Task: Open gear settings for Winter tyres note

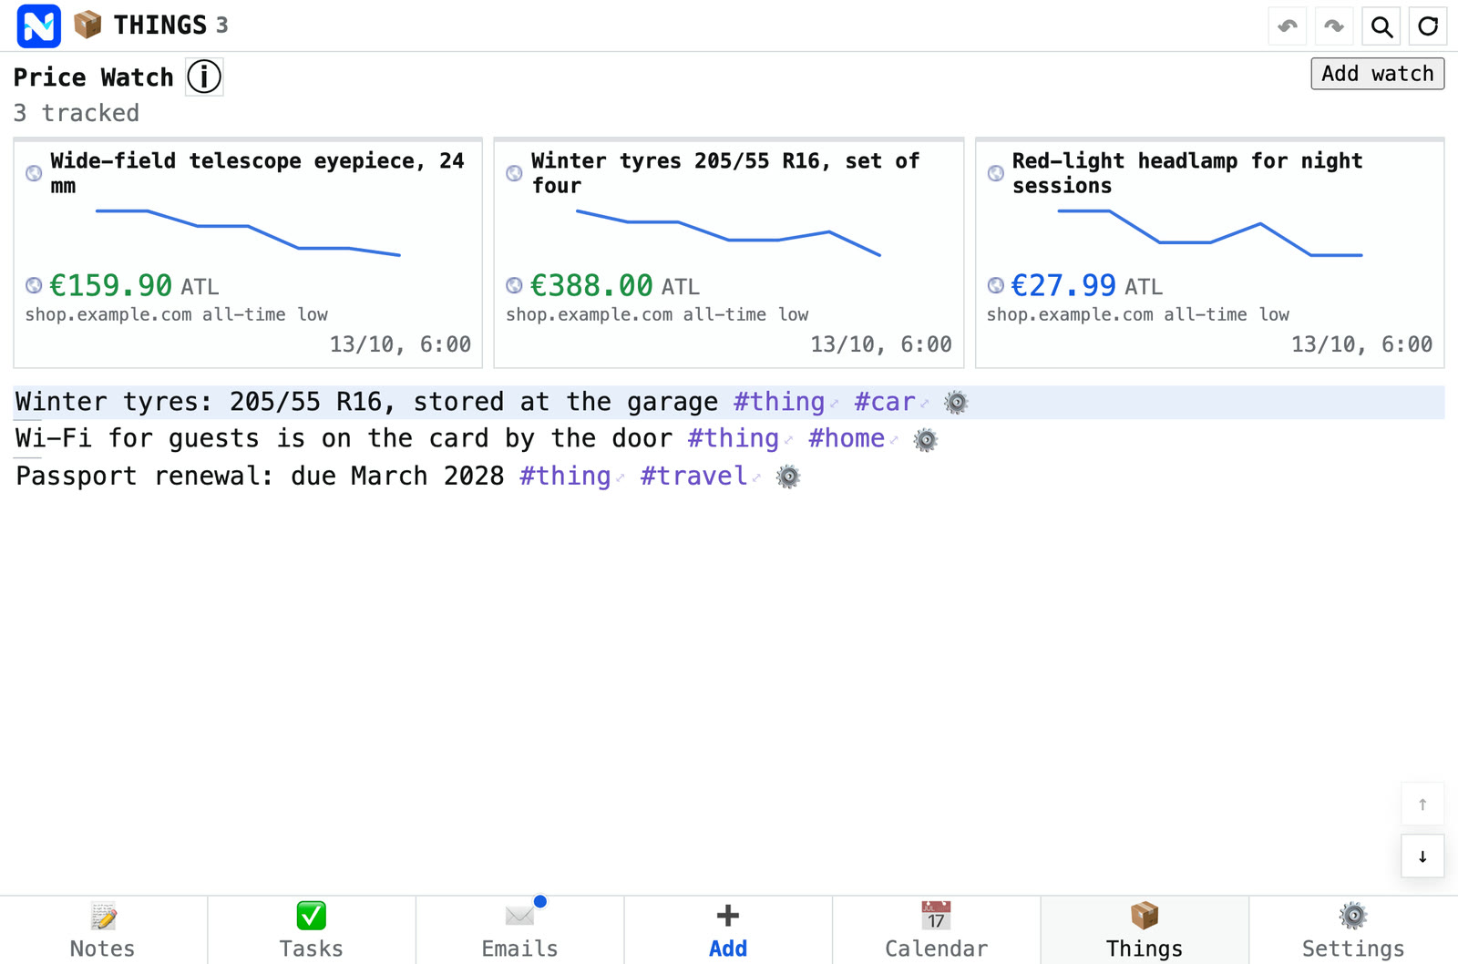Action: pyautogui.click(x=956, y=402)
